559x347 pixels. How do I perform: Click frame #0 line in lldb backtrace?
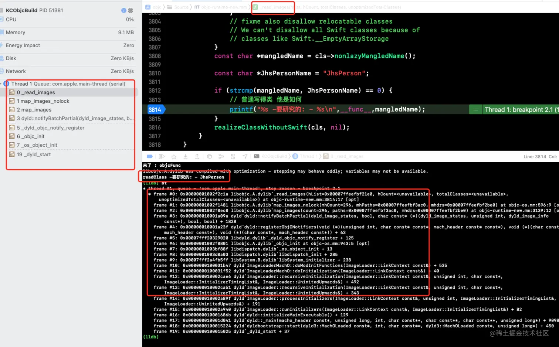coord(331,197)
